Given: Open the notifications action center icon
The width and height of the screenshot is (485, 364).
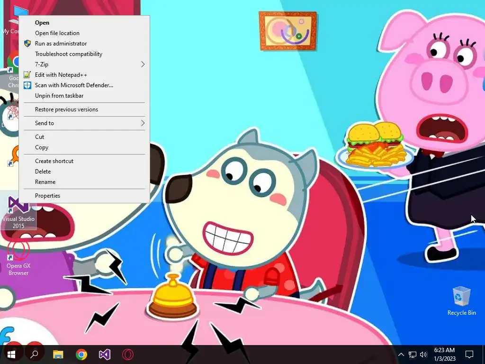Looking at the screenshot, I should pyautogui.click(x=469, y=355).
